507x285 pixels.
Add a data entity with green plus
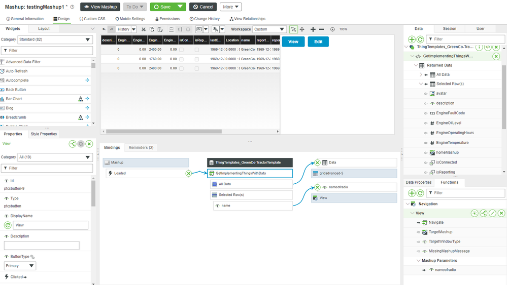click(412, 39)
